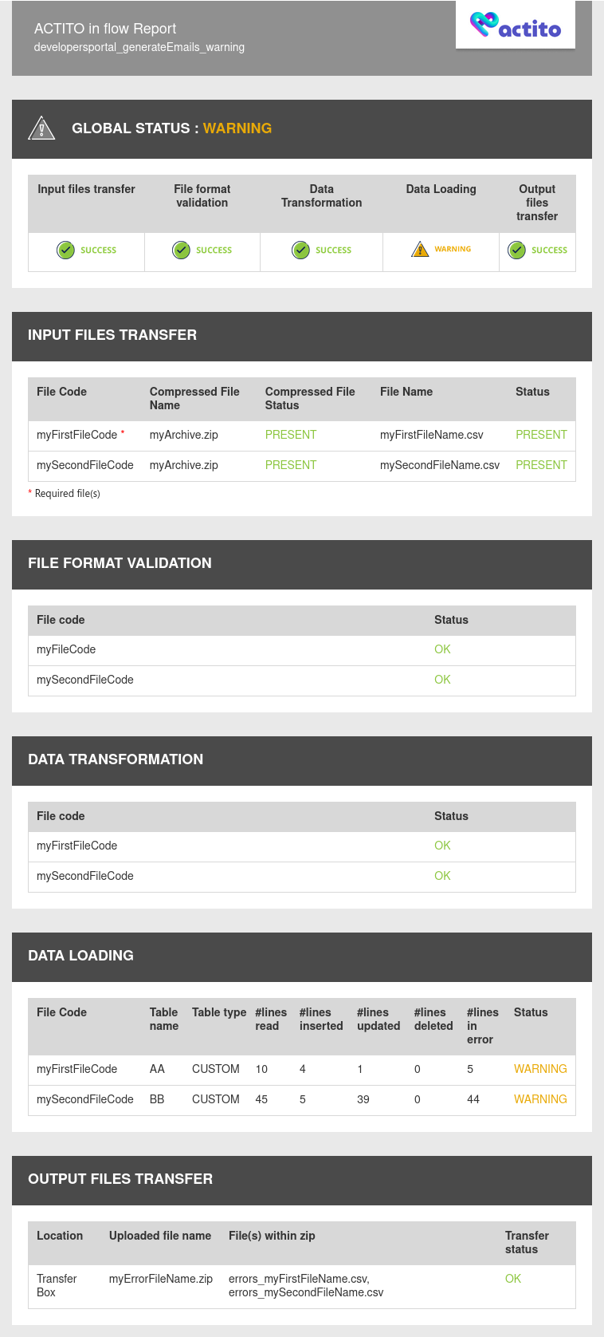Click the WARNING status for mySecondFileCode
Viewport: 604px width, 1337px height.
click(x=540, y=1099)
